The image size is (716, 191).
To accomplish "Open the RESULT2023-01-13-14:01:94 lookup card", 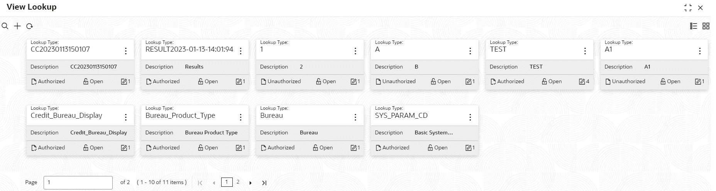I will click(x=195, y=64).
